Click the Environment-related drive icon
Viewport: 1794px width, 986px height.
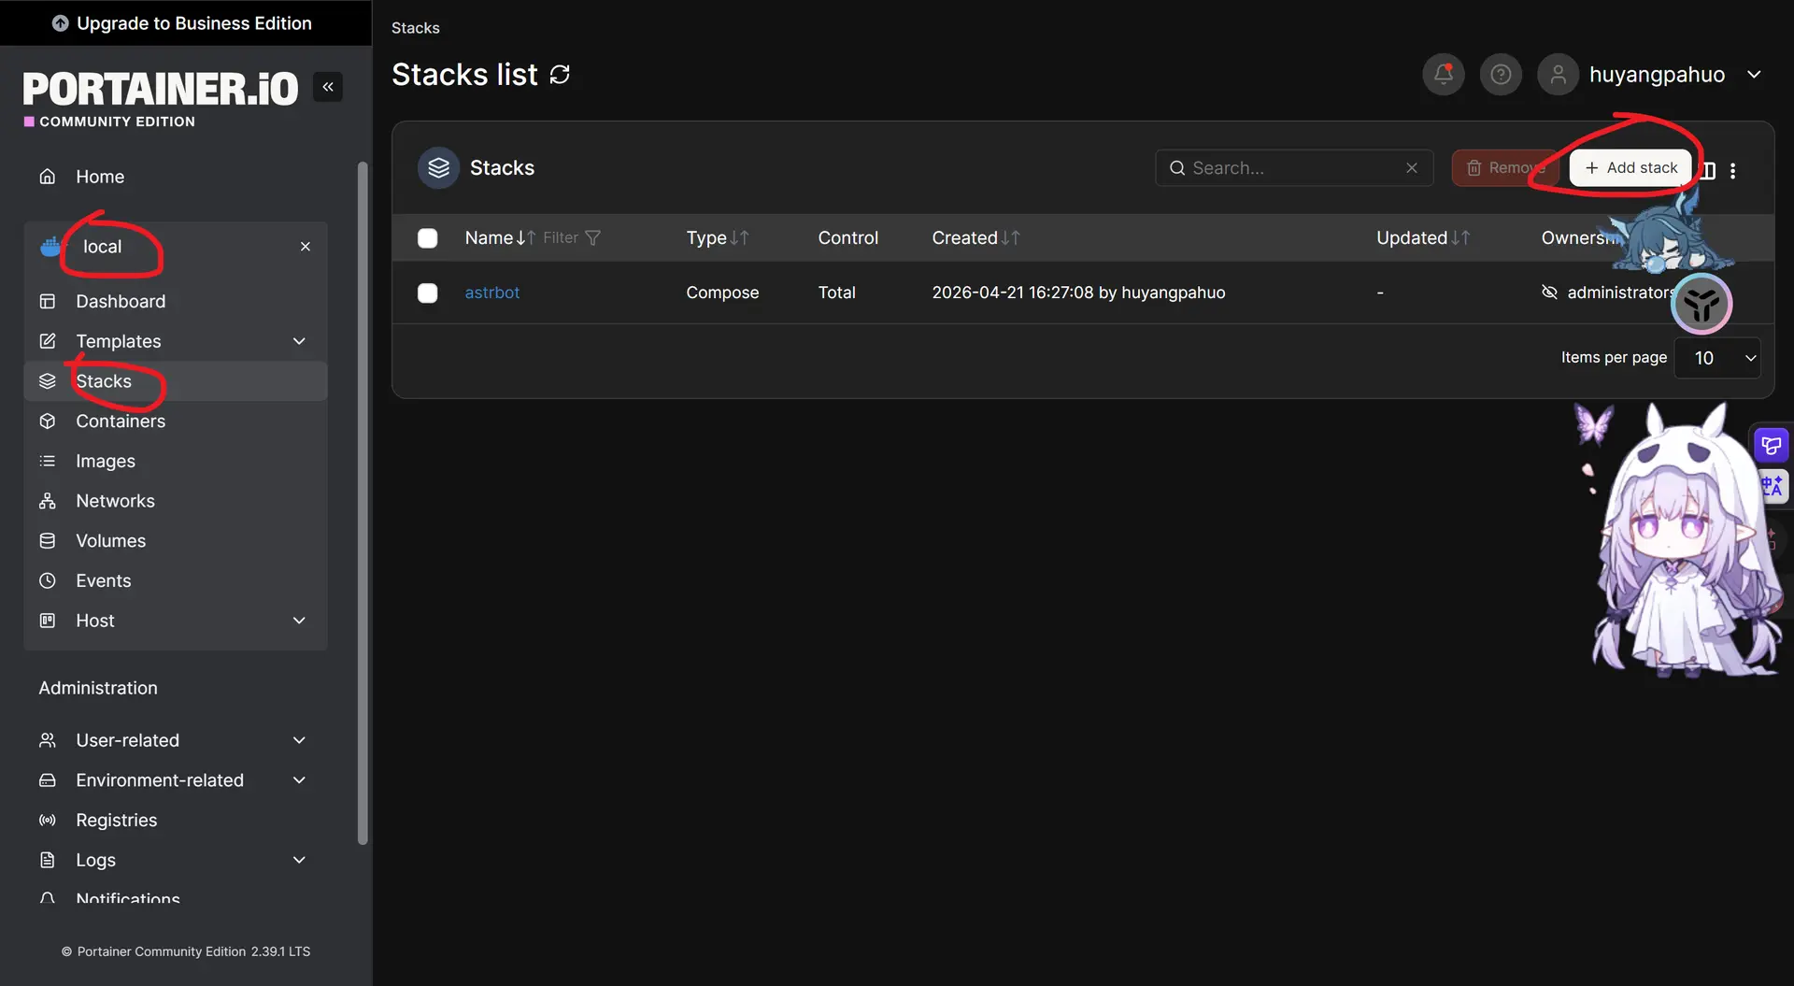coord(48,780)
